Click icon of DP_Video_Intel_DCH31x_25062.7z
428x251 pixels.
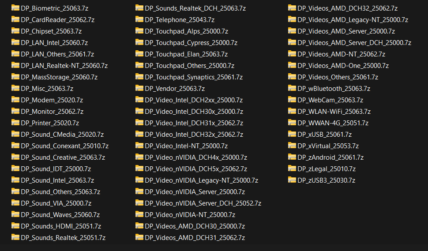coord(139,122)
